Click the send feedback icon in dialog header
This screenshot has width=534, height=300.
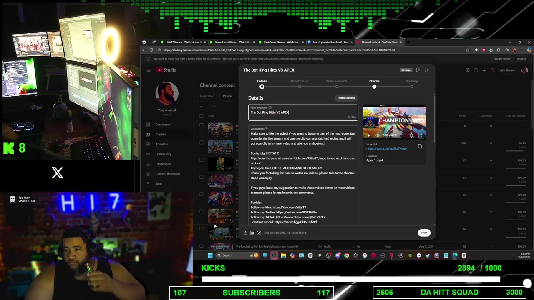tap(418, 70)
